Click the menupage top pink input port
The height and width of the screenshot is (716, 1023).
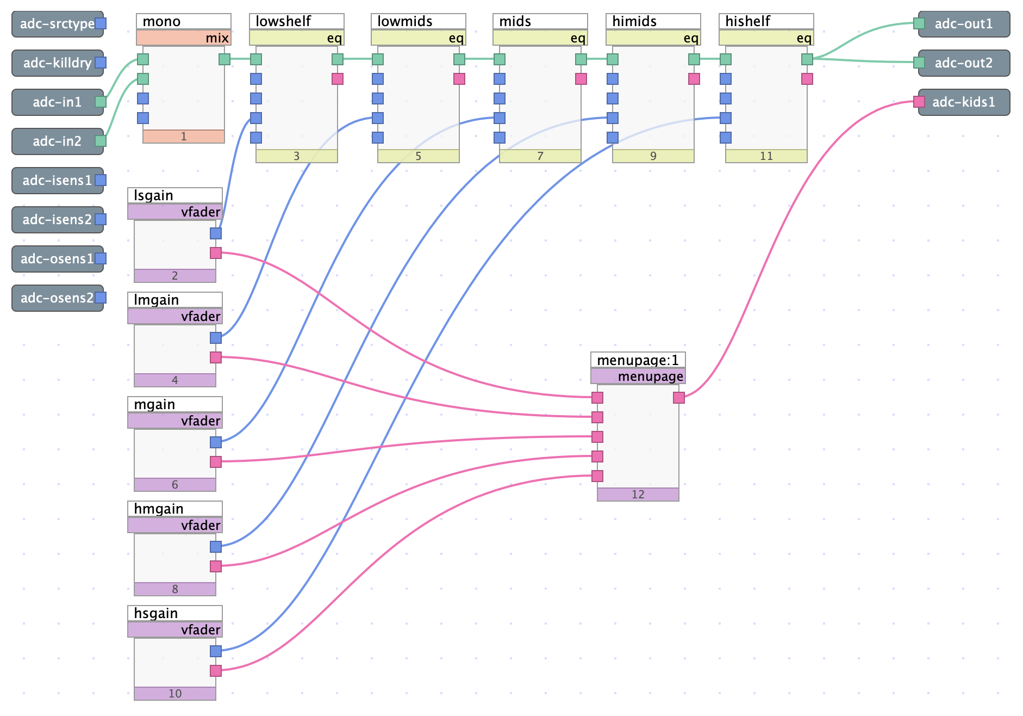(x=597, y=398)
